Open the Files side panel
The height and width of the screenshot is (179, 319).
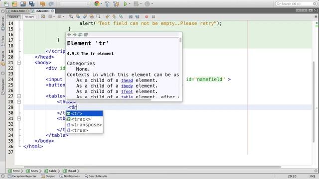pyautogui.click(x=2, y=41)
